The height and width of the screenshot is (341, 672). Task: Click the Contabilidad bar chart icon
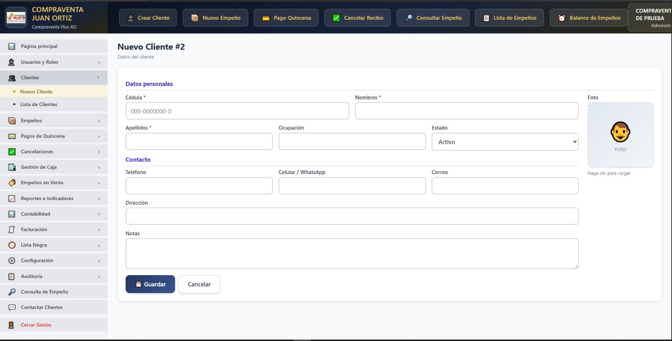tap(12, 214)
